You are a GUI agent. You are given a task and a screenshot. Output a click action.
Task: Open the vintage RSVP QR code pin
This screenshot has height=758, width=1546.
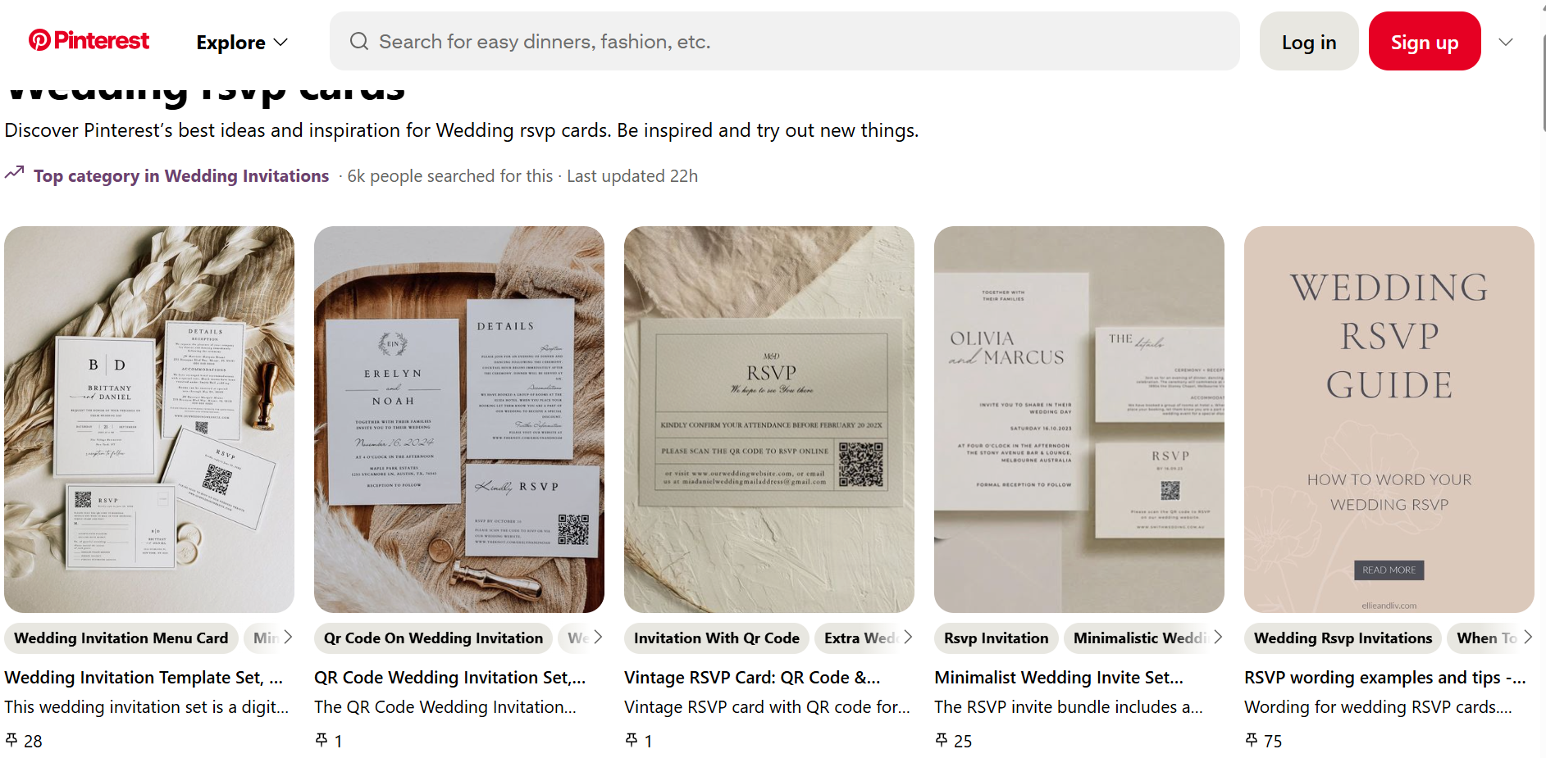point(769,420)
